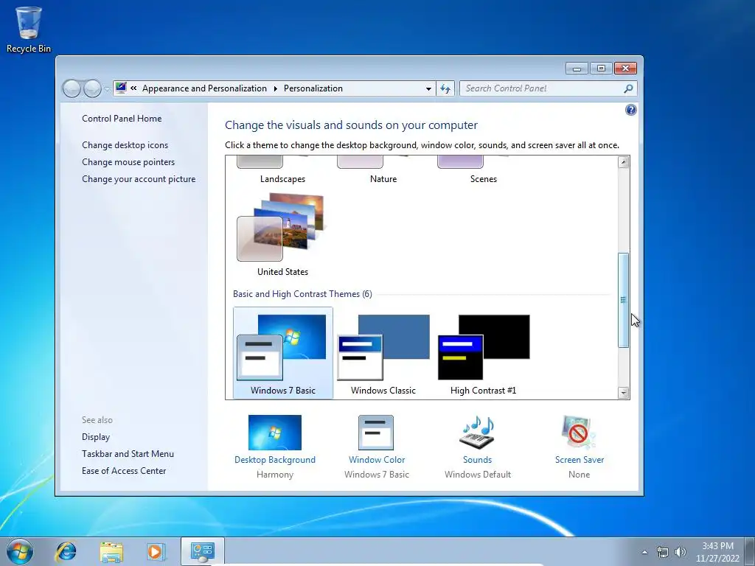Click Control Panel taskbar button
Screen dimensions: 755x566
click(202, 551)
